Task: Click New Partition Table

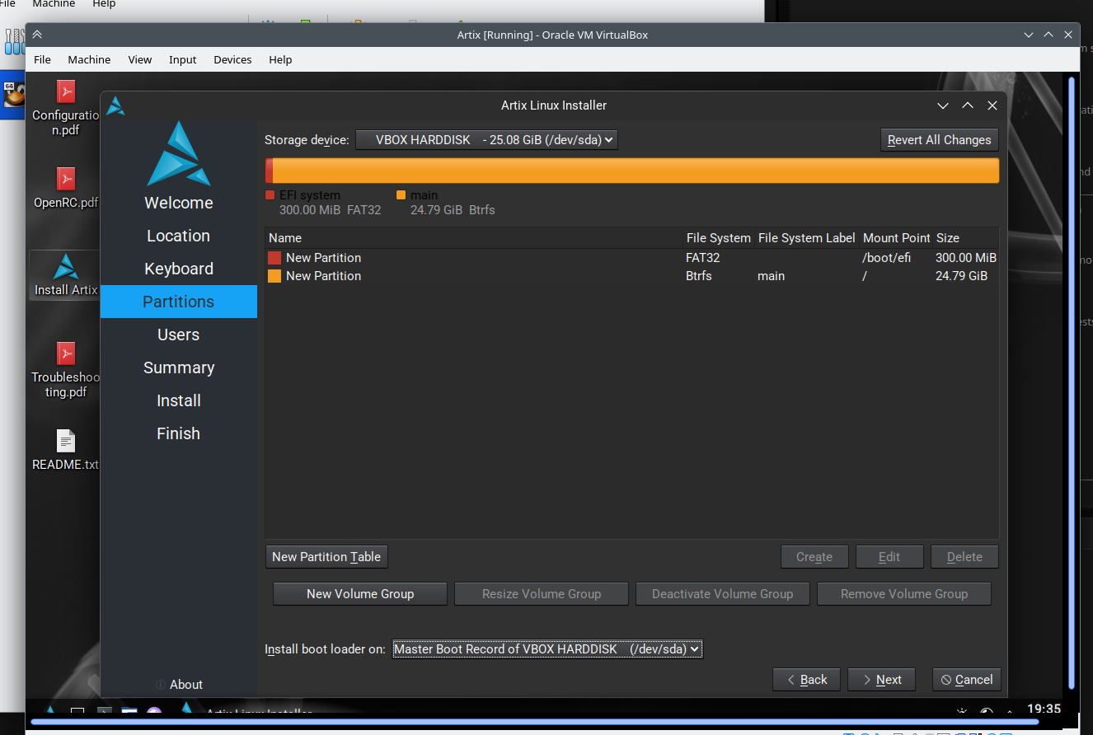Action: coord(326,557)
